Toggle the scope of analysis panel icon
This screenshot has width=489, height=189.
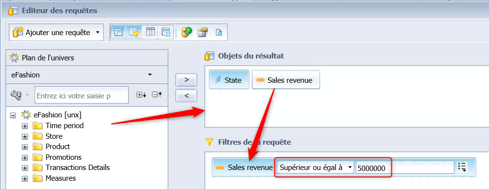(x=165, y=32)
